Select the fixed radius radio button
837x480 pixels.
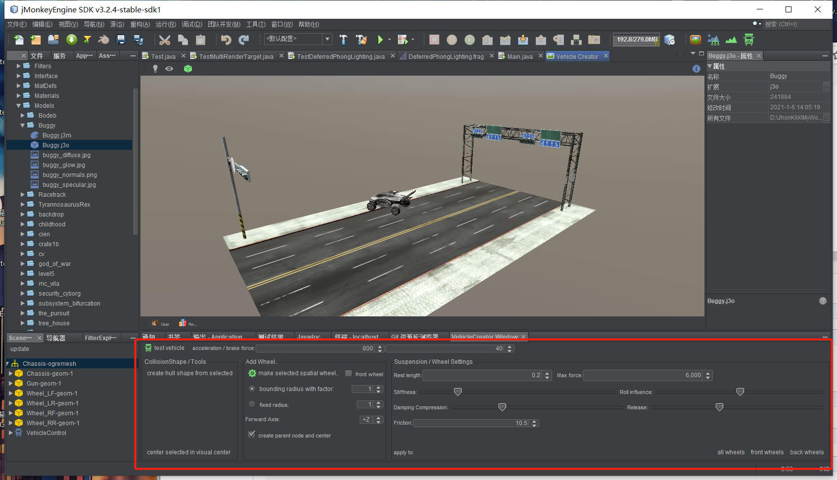(x=252, y=404)
